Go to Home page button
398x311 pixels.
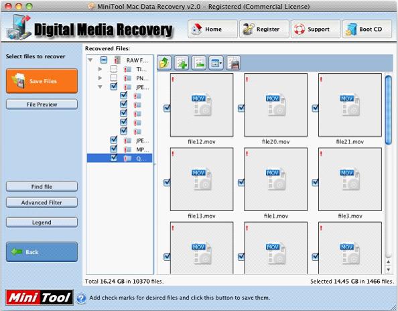[x=212, y=29]
